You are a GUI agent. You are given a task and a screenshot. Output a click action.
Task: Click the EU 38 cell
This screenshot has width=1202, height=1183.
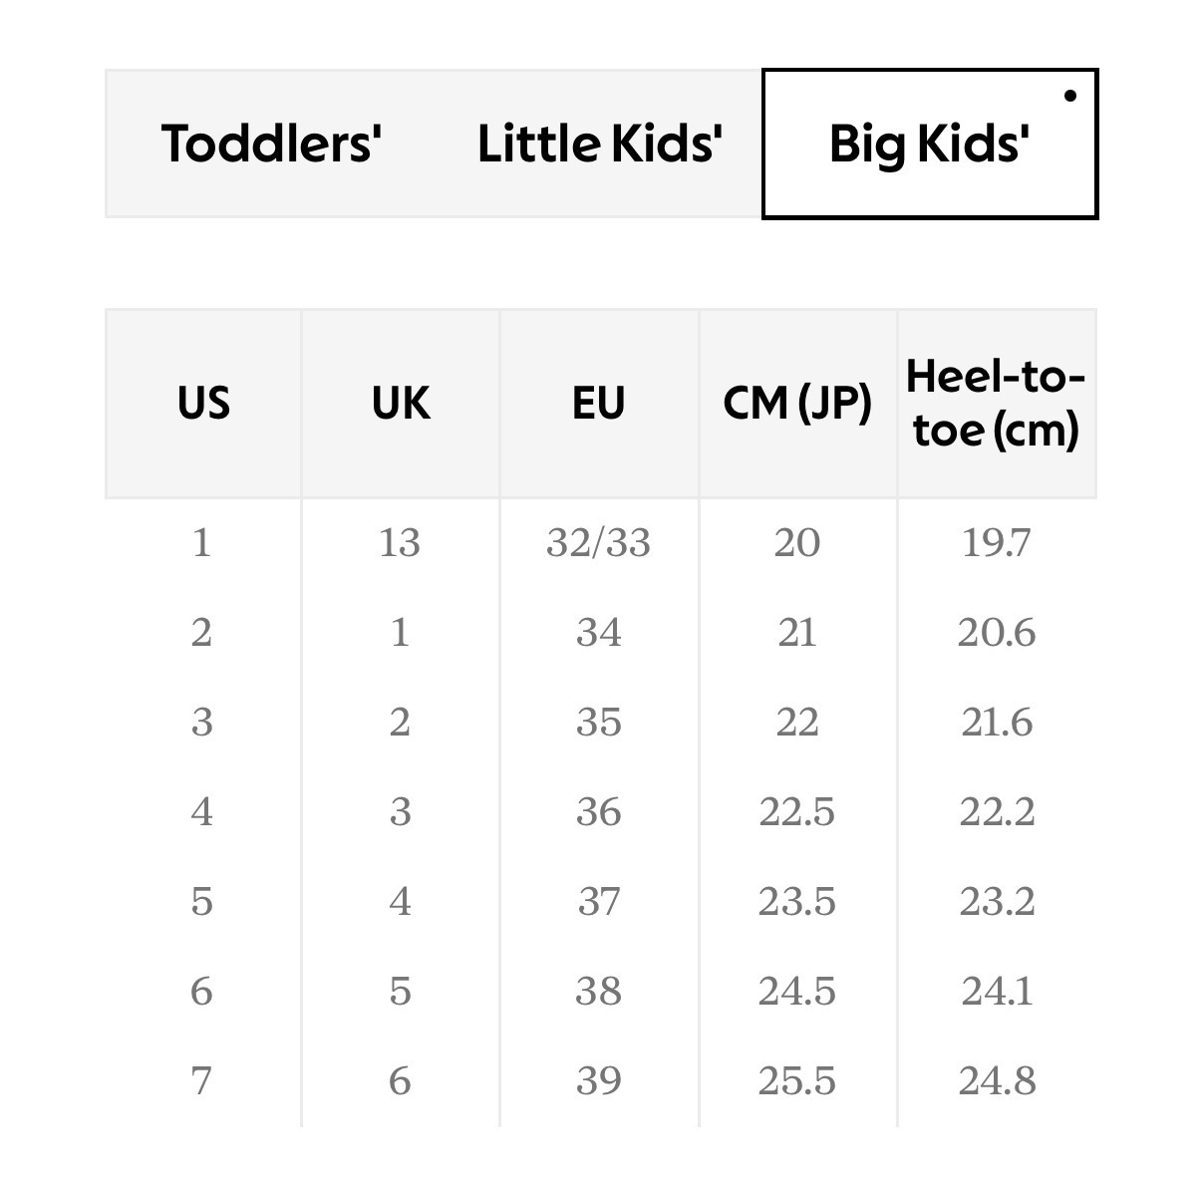(x=598, y=992)
